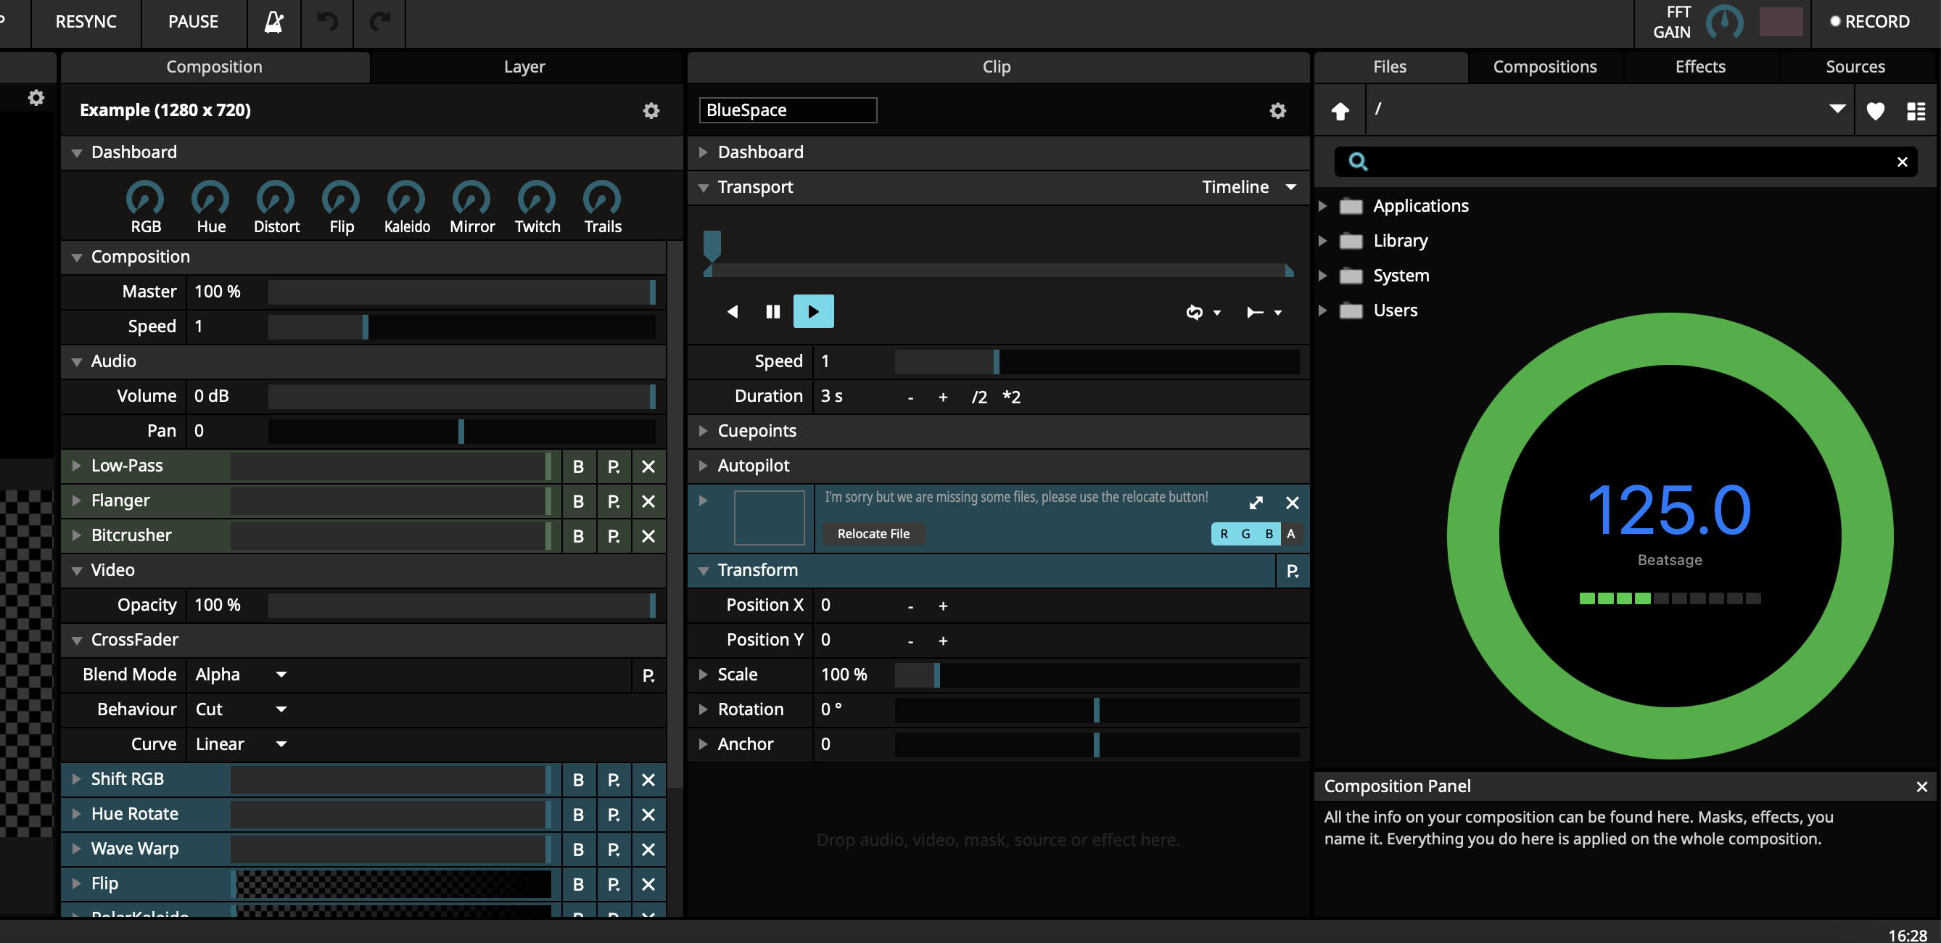Open the file path dropdown arrow

(x=1838, y=110)
